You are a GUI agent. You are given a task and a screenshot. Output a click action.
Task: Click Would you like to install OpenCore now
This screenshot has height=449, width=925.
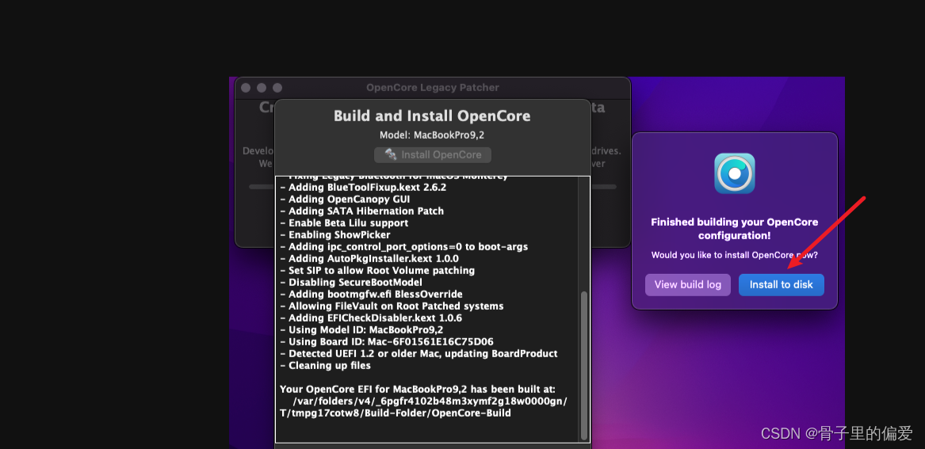[735, 255]
